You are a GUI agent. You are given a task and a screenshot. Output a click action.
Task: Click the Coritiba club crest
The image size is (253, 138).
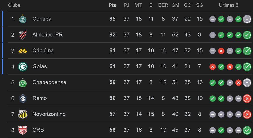[23, 19]
